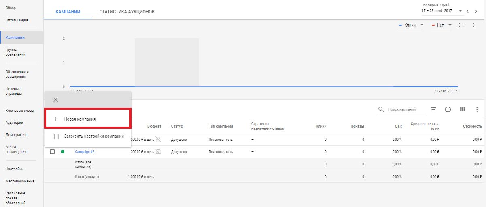The image size is (486, 207).
Task: Switch to the Статистика аукционов tab
Action: (x=127, y=12)
